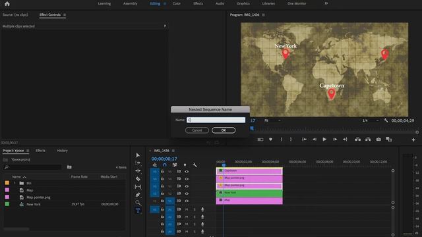Select the Zoom magnifier tool
The image size is (422, 237).
coord(138,203)
